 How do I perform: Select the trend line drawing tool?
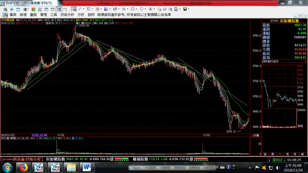tap(80, 9)
